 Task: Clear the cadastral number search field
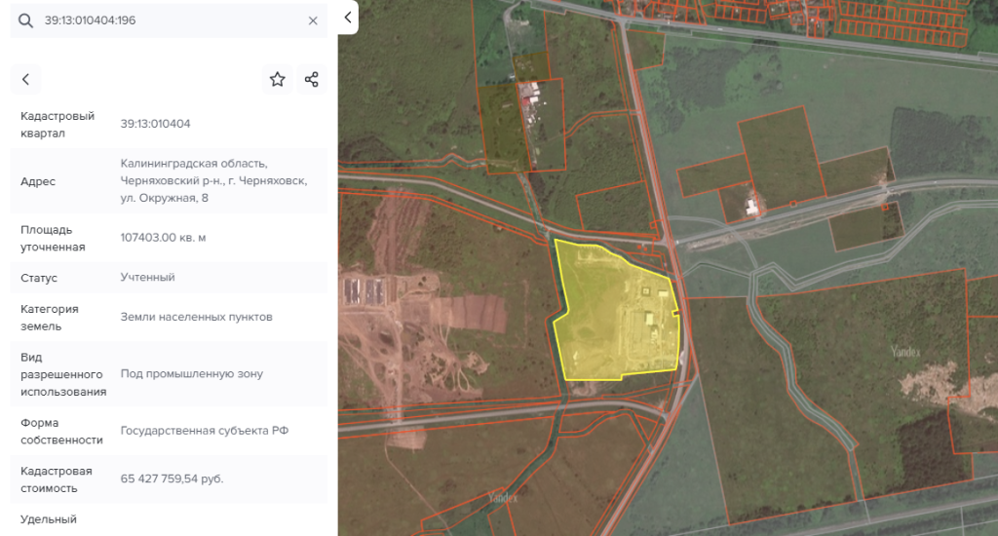pyautogui.click(x=313, y=20)
